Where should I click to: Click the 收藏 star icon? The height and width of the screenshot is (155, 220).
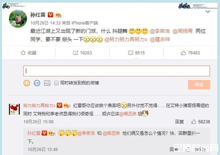click(23, 53)
